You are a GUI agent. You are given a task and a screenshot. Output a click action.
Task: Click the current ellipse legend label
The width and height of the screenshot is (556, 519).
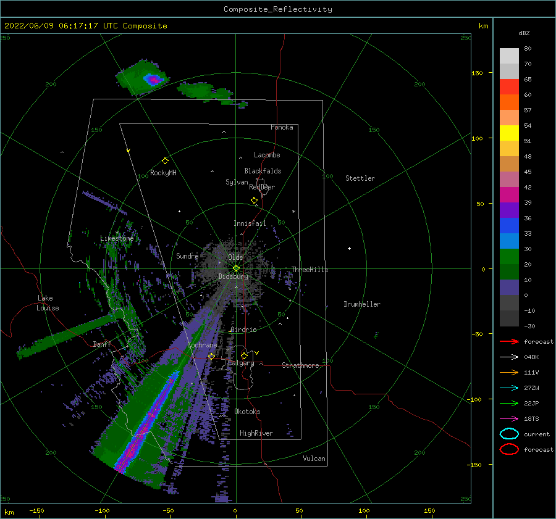pos(537,434)
